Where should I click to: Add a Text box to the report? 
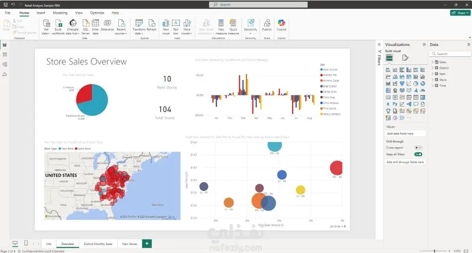point(176,27)
